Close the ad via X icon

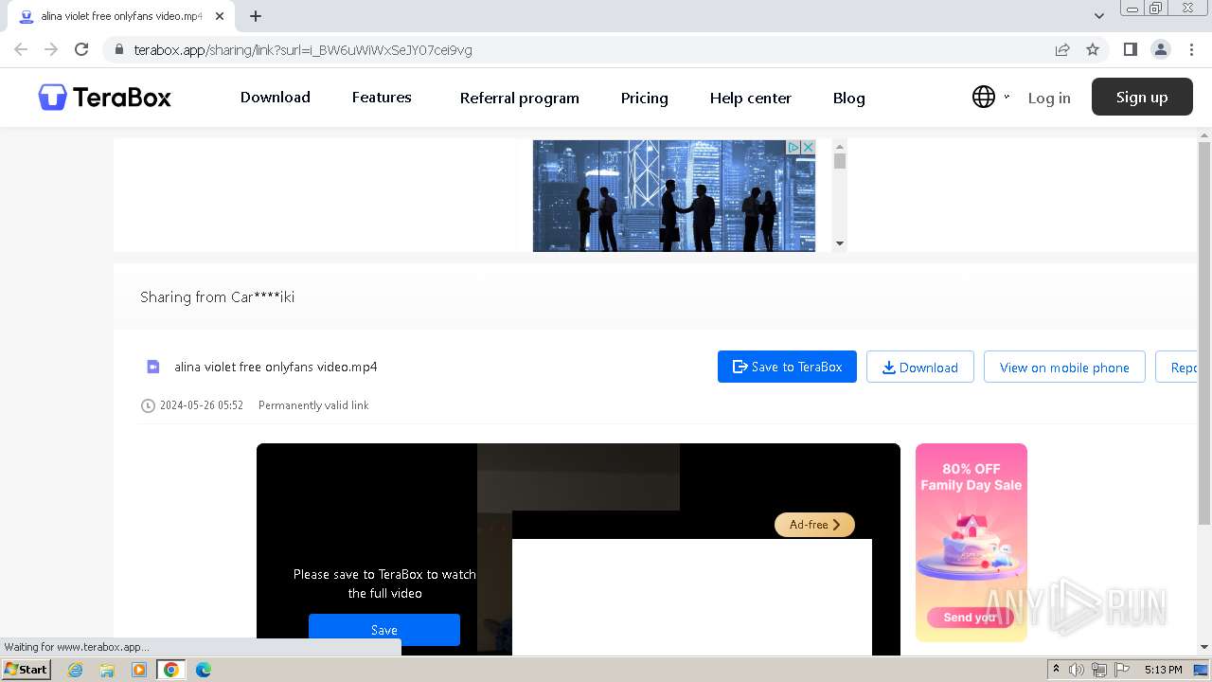coord(809,147)
